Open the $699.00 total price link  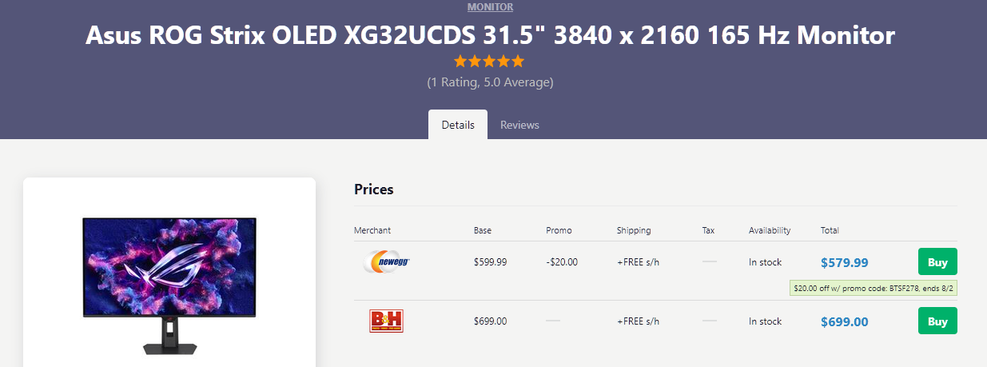pos(845,322)
